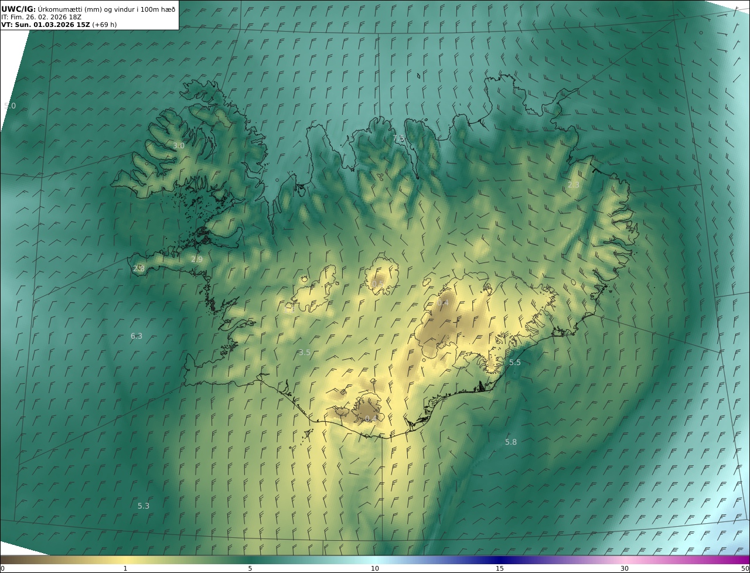Screen dimensions: 750x573
Task: Select the colorbar tick labeled 30
Action: [x=625, y=568]
